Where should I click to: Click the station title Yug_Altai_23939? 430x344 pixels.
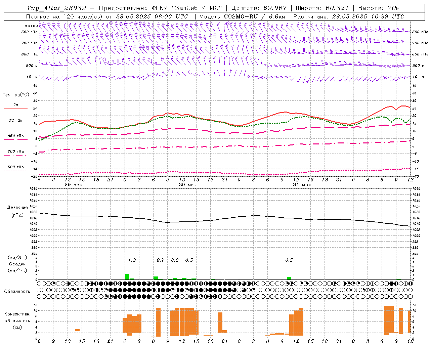pos(56,8)
